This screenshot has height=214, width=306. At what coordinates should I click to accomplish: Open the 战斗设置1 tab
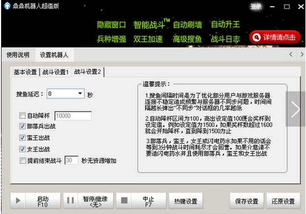click(55, 72)
